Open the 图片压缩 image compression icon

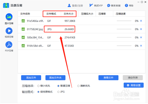pyautogui.click(x=9, y=17)
